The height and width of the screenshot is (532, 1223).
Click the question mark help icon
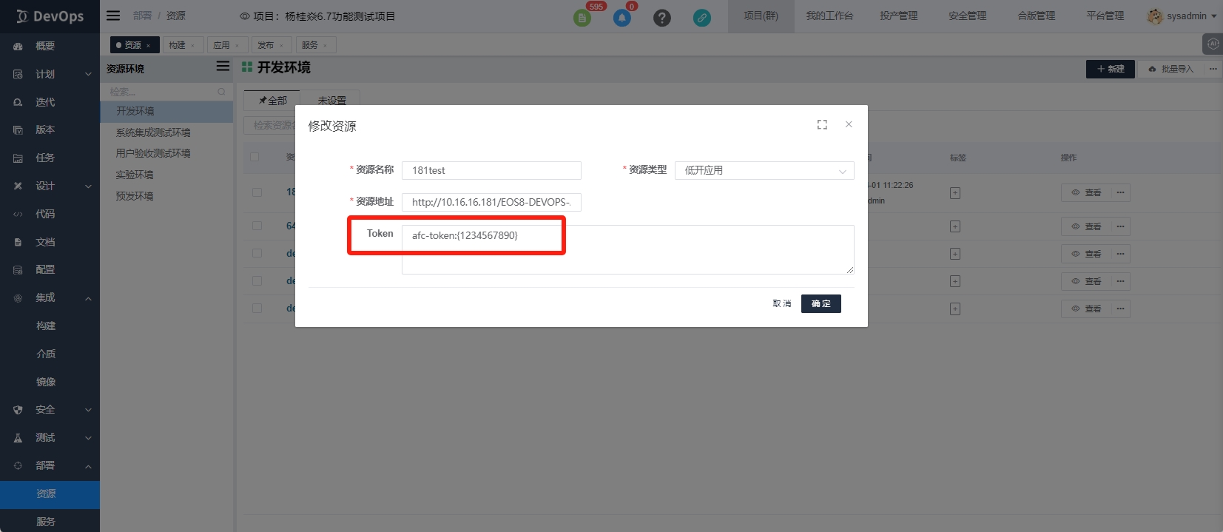coord(662,18)
